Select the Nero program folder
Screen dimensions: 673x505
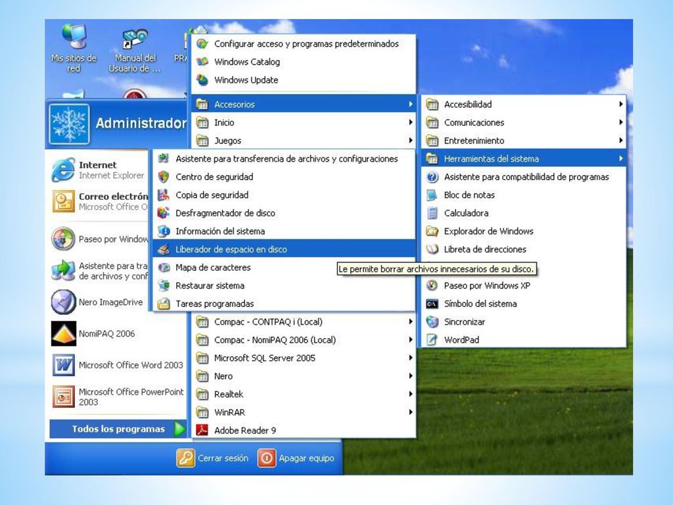[304, 376]
